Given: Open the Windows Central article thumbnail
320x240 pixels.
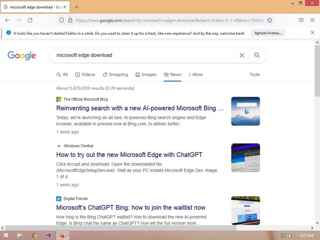Looking at the screenshot, I should (x=246, y=158).
